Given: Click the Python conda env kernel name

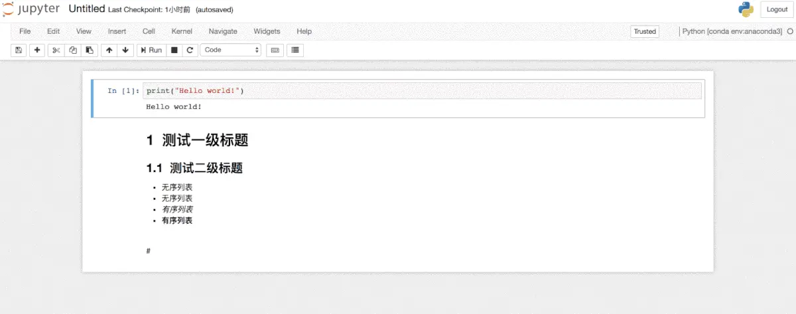Looking at the screenshot, I should [x=733, y=31].
